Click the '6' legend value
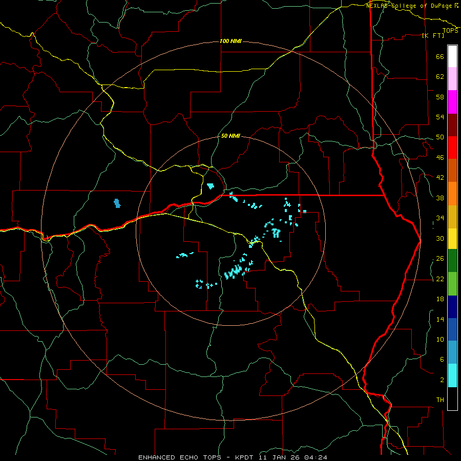 pos(442,360)
